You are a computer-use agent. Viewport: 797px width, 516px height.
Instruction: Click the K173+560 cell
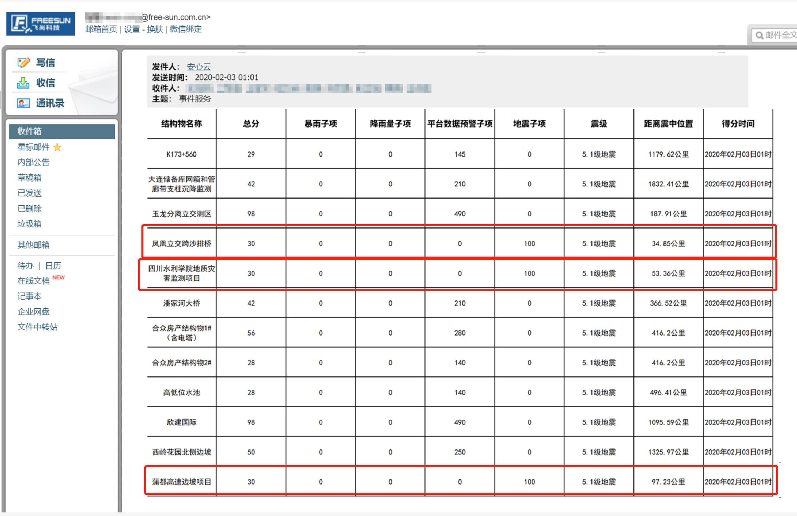(182, 154)
